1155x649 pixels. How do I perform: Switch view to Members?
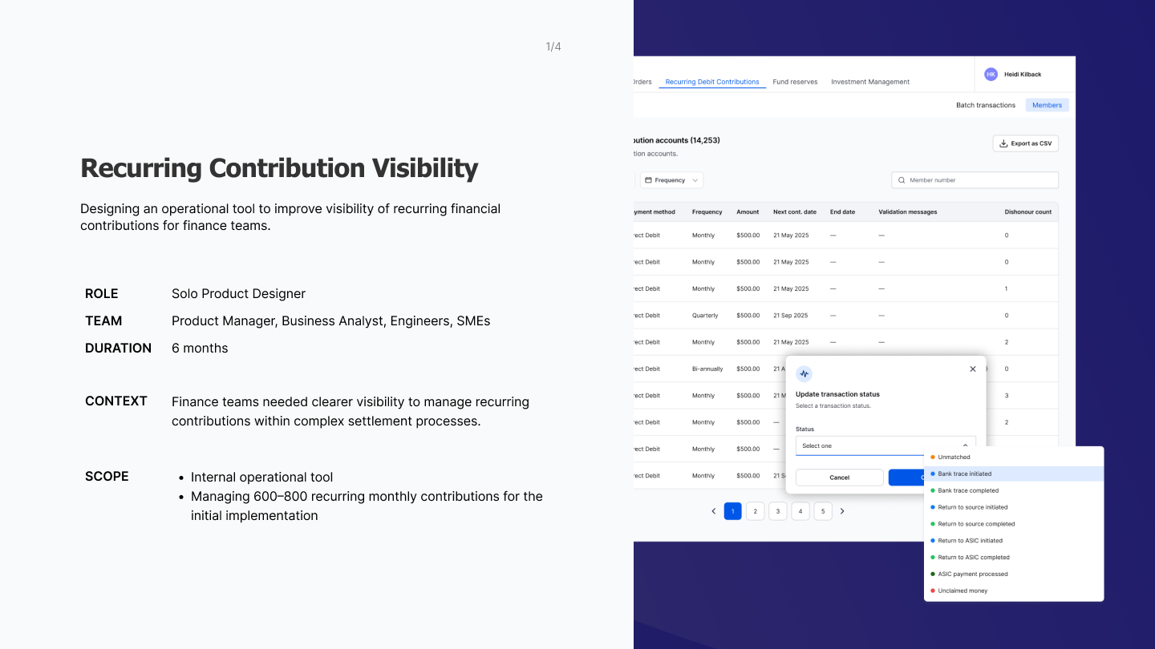point(1047,105)
